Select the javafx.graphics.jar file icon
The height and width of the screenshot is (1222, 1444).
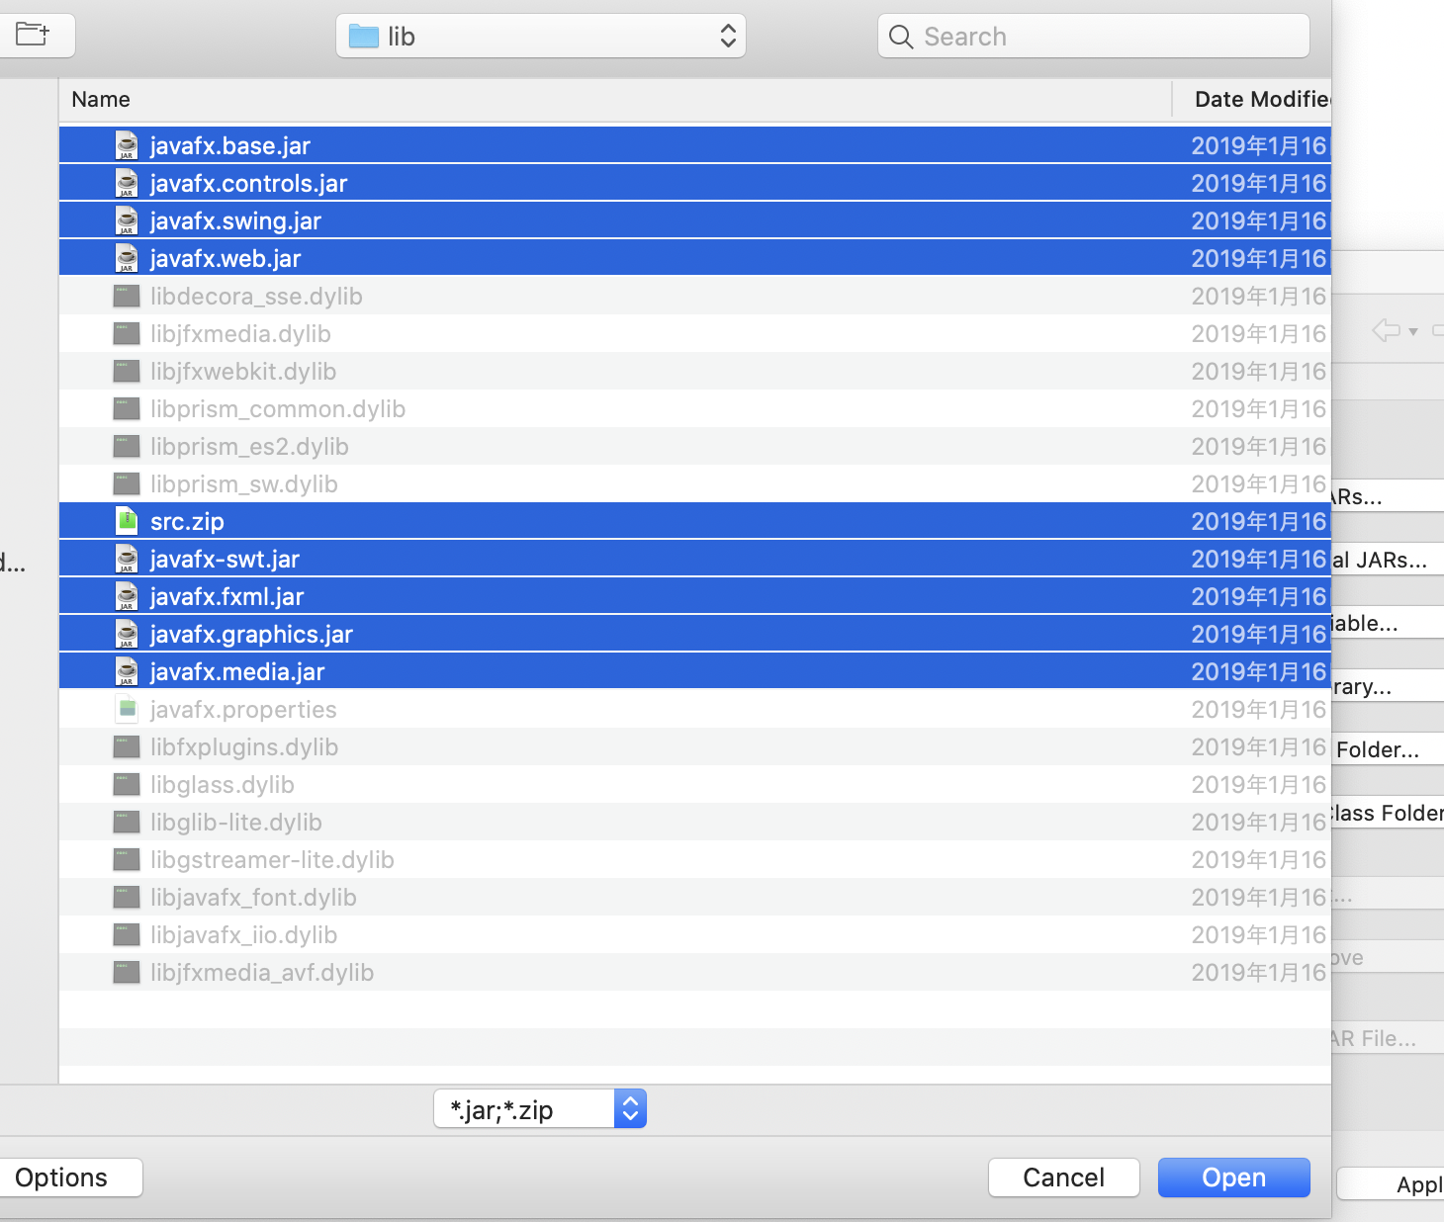click(127, 634)
